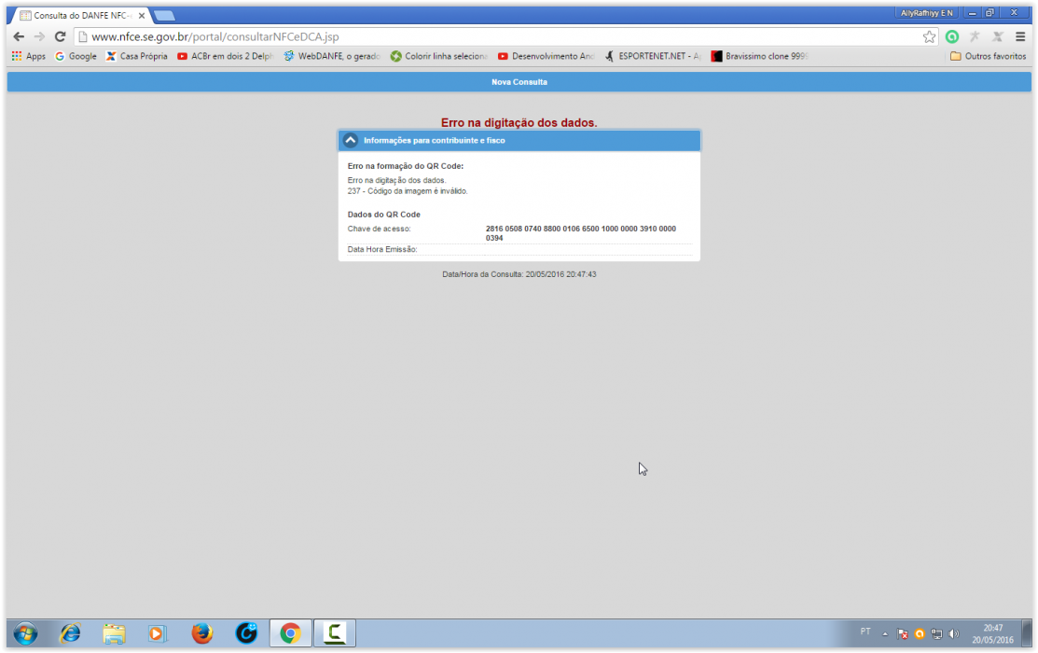Click the taskbar clock 20:47
The image size is (1038, 653).
tap(992, 633)
